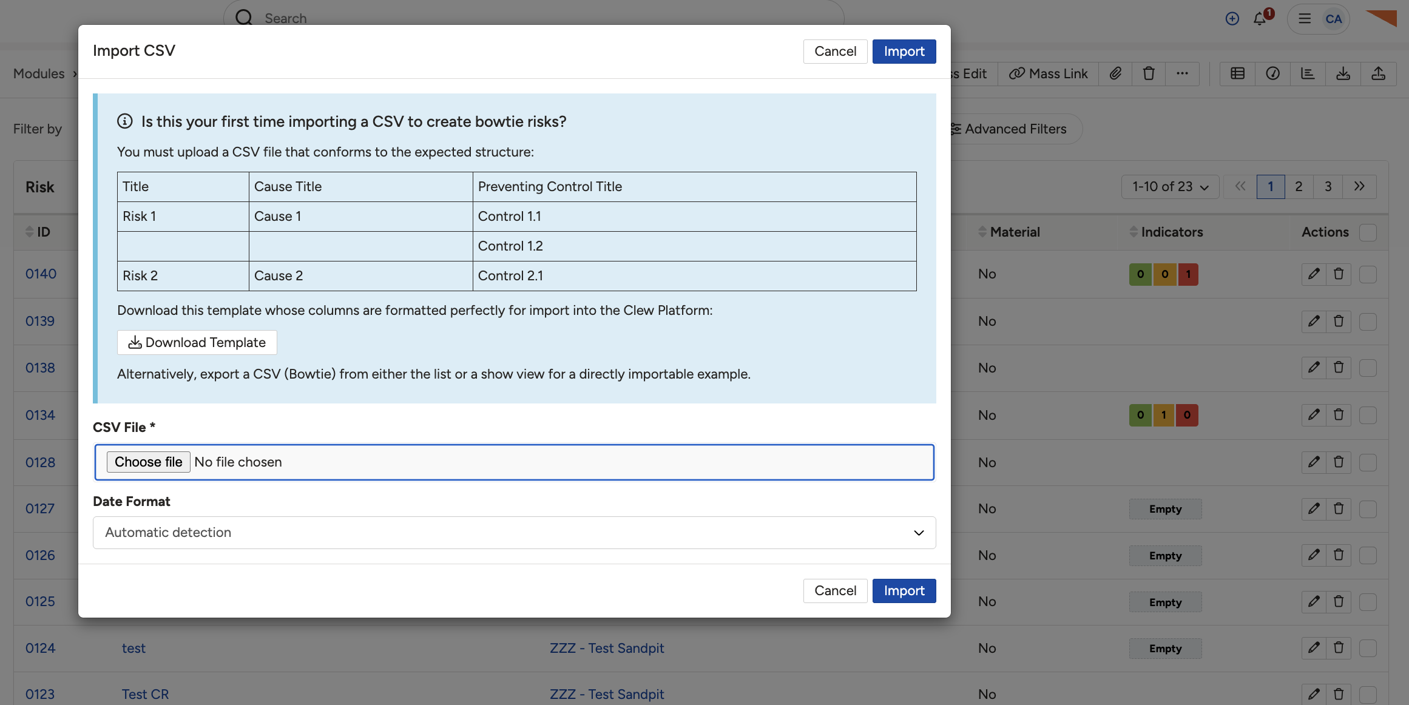Check the checkbox for risk 0128

(1368, 462)
